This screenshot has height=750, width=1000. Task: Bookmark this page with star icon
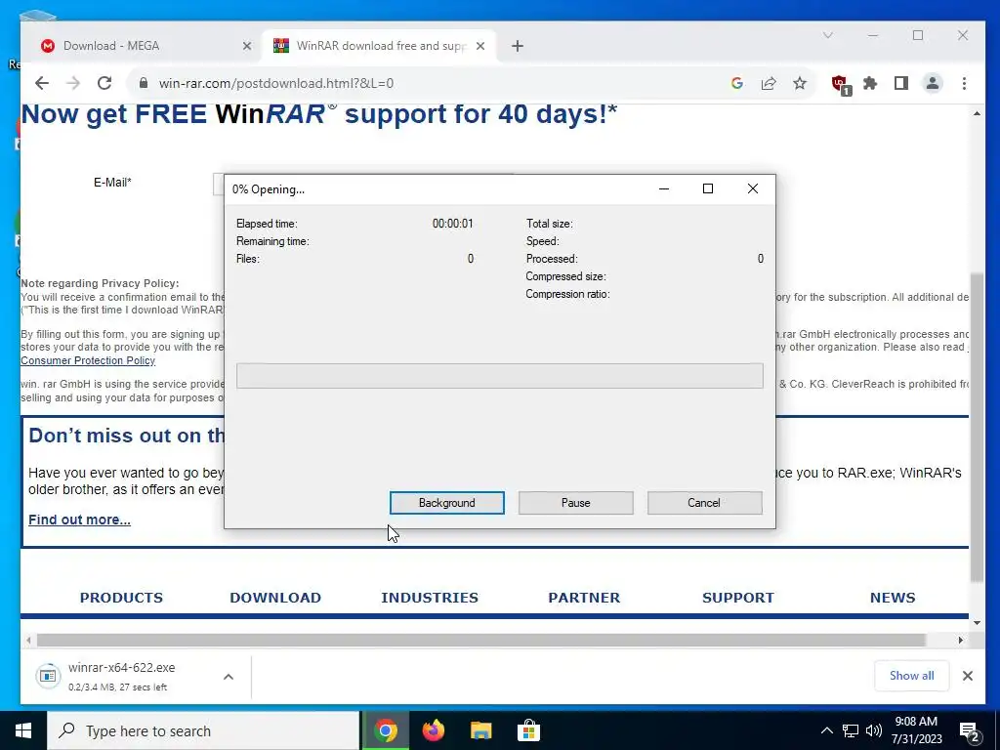pyautogui.click(x=800, y=83)
